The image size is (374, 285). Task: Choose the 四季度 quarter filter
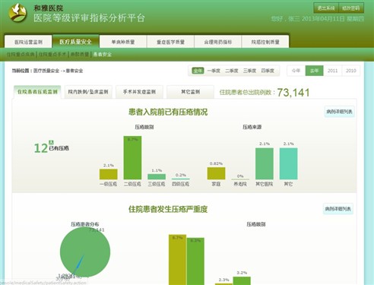pos(268,71)
